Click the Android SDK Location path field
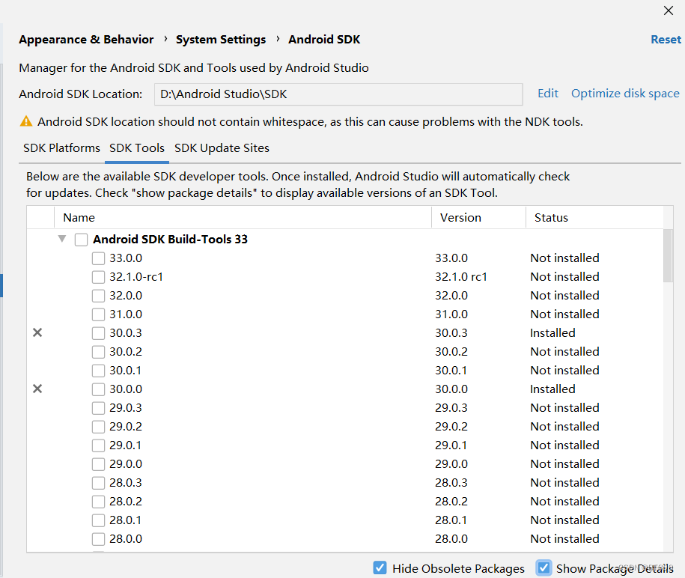This screenshot has height=578, width=685. point(338,94)
